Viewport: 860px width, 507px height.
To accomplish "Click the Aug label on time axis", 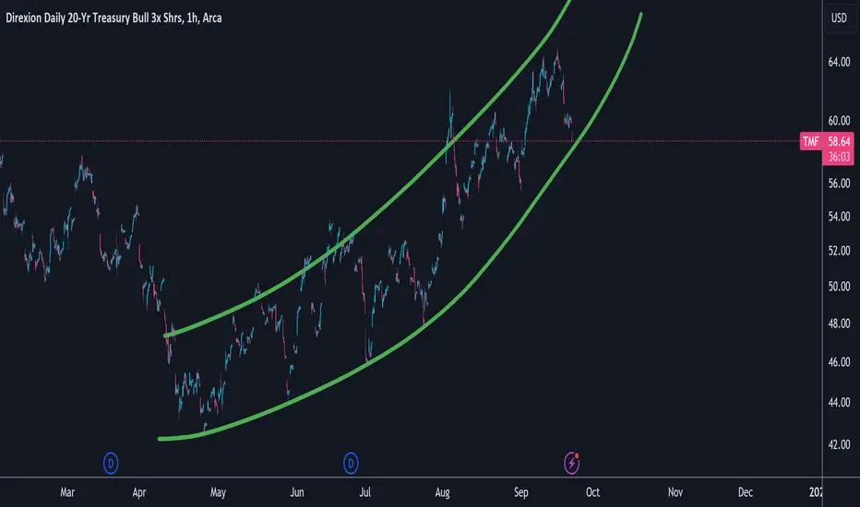I will pos(442,492).
